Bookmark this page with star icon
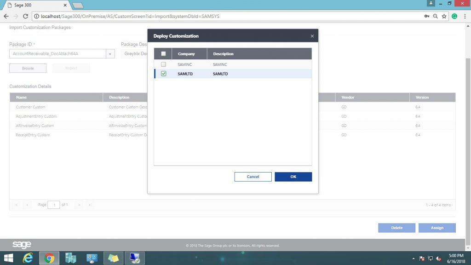This screenshot has height=265, width=471. pyautogui.click(x=444, y=16)
